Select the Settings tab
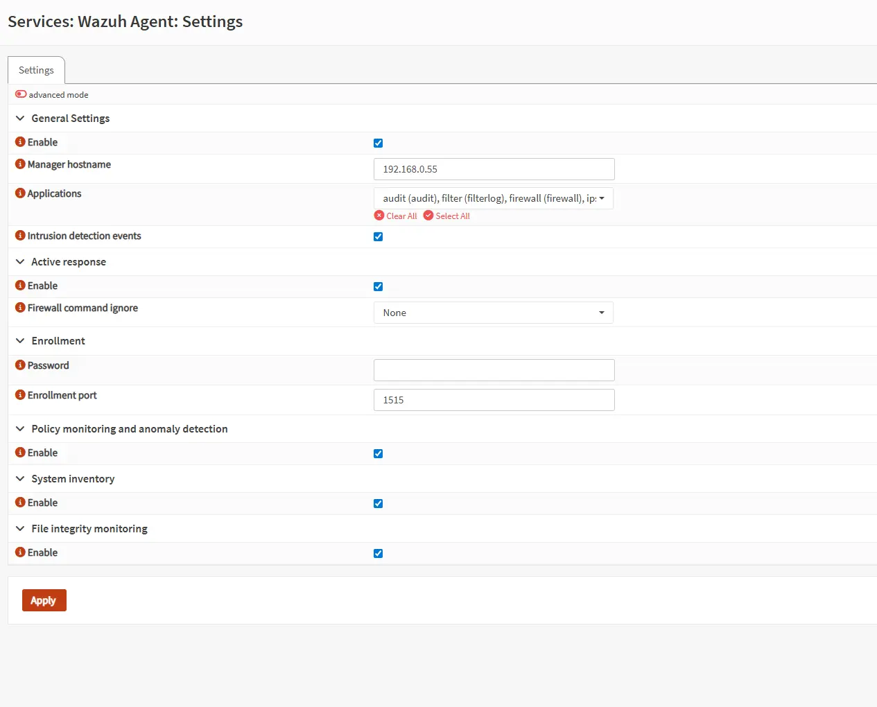877x707 pixels. pos(36,70)
